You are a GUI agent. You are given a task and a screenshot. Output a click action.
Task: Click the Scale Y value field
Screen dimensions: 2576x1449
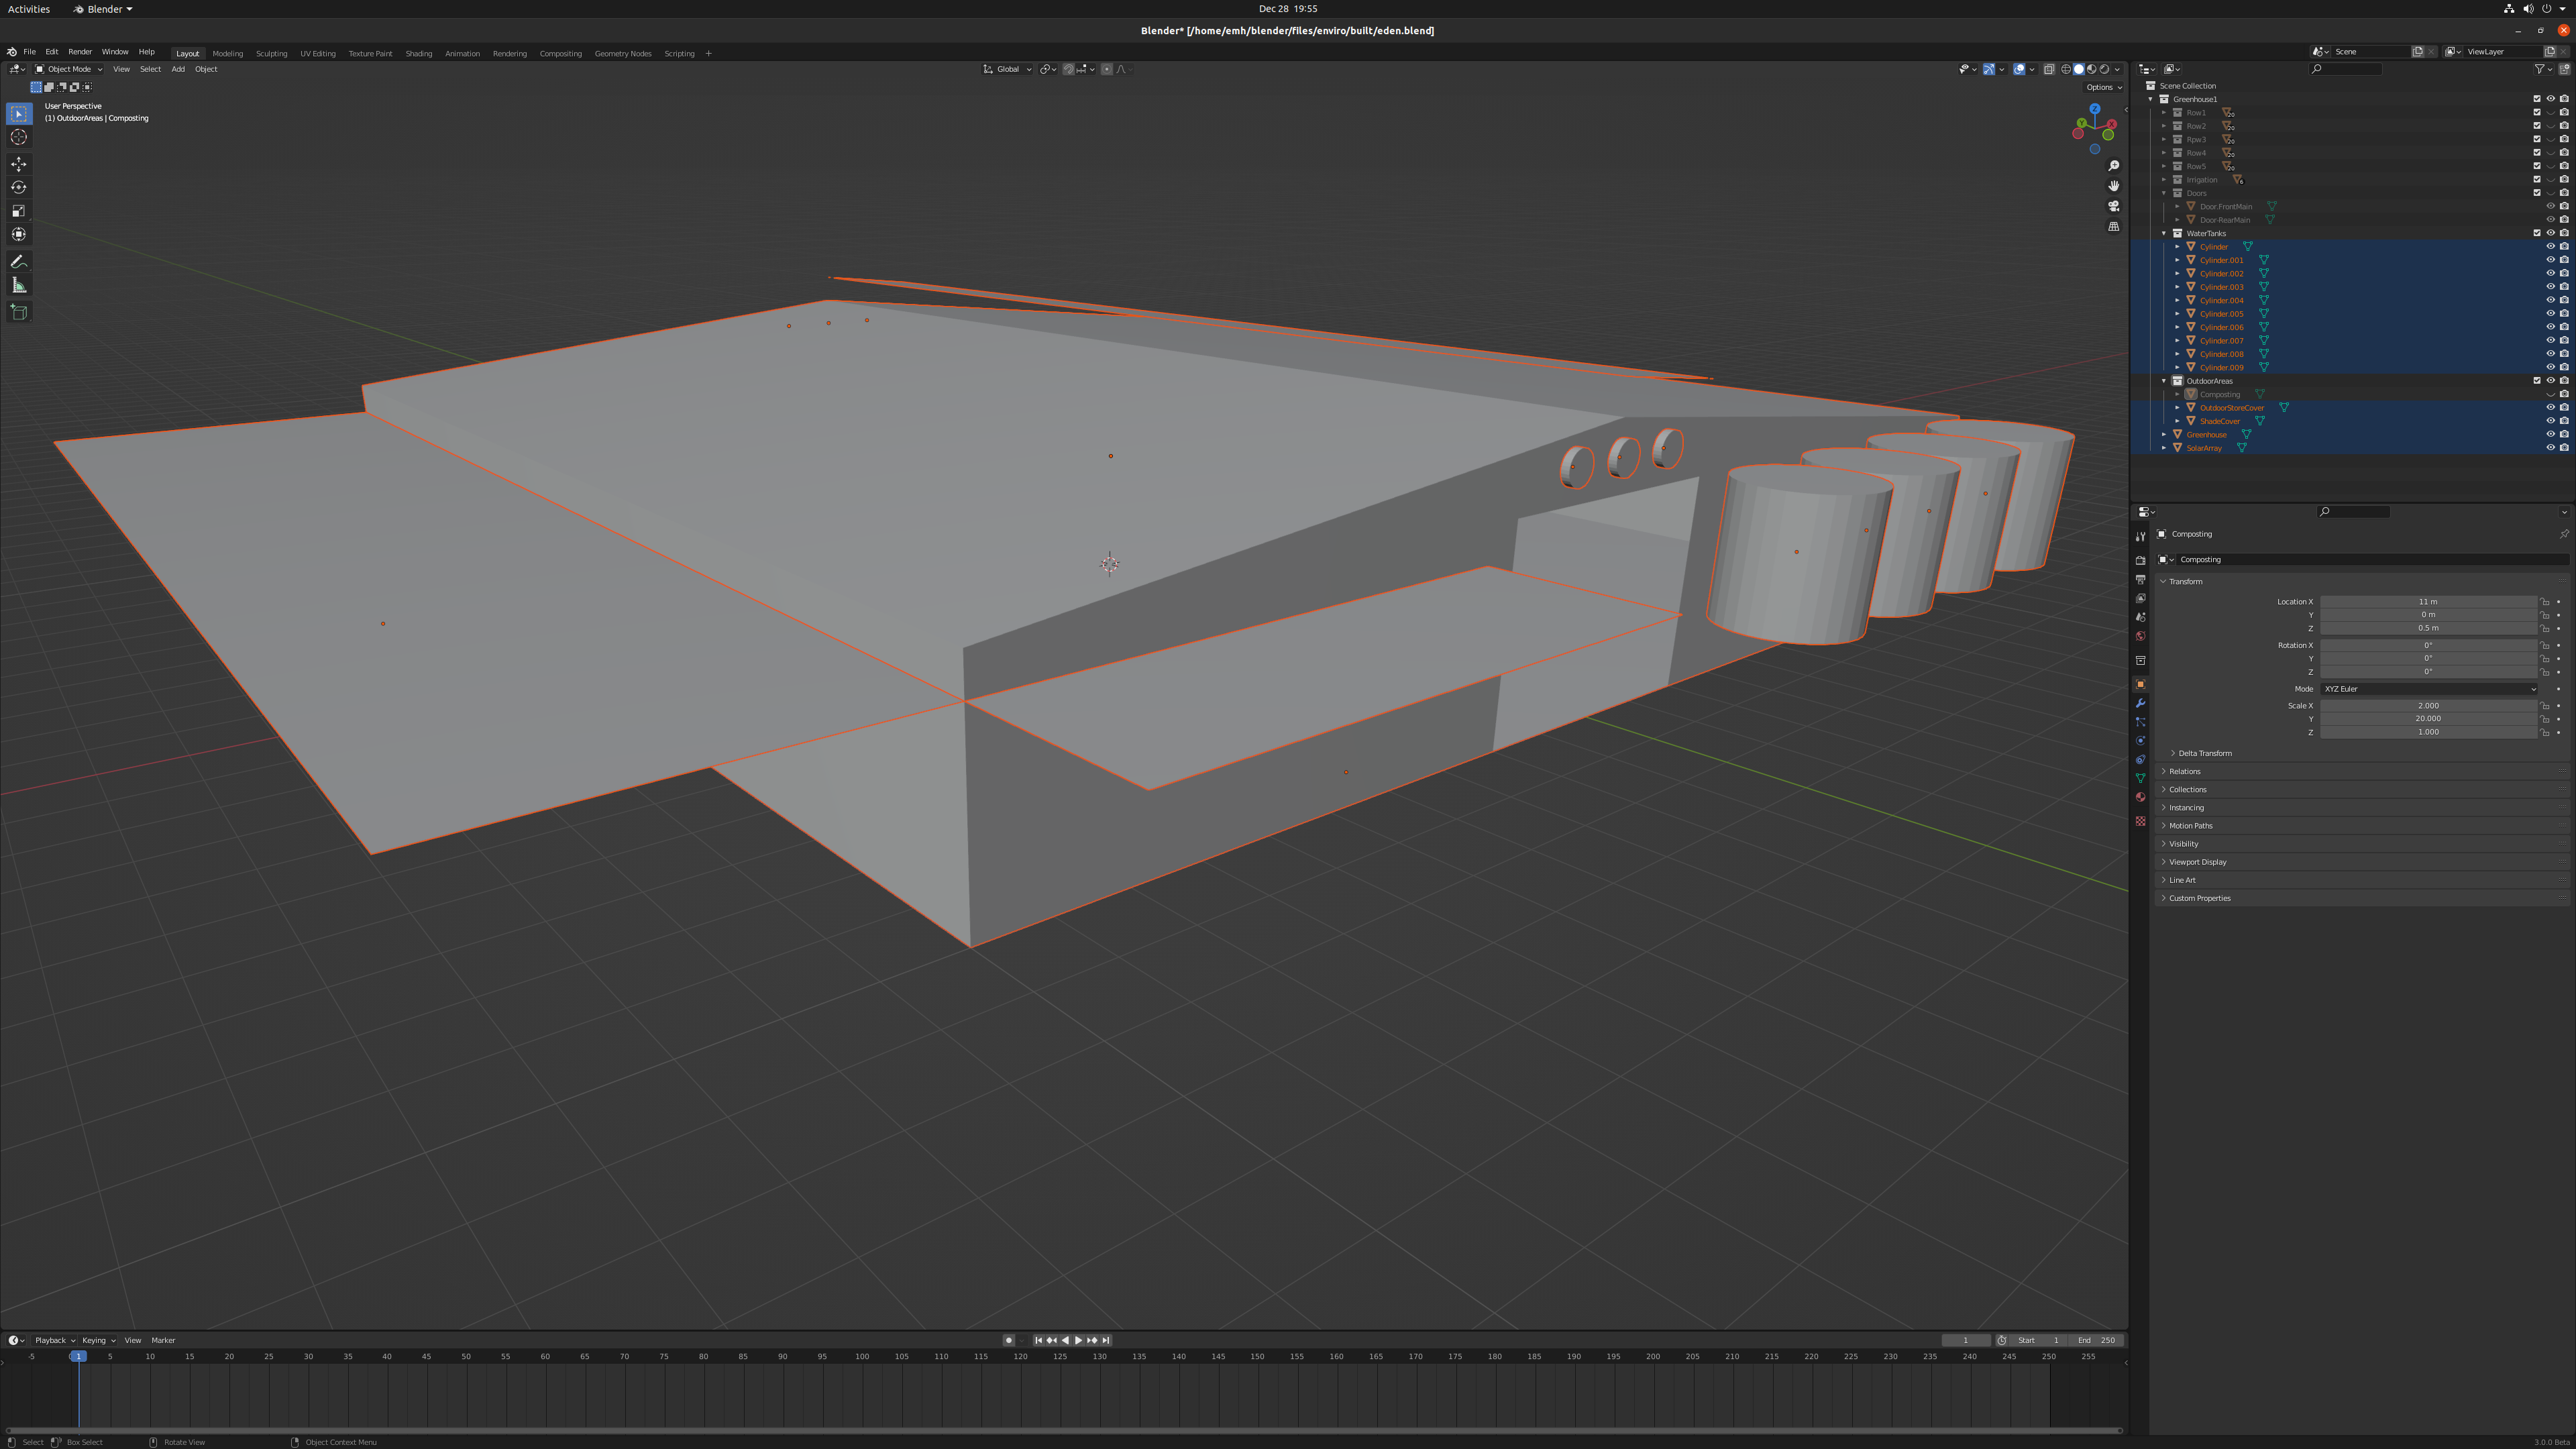[2428, 719]
